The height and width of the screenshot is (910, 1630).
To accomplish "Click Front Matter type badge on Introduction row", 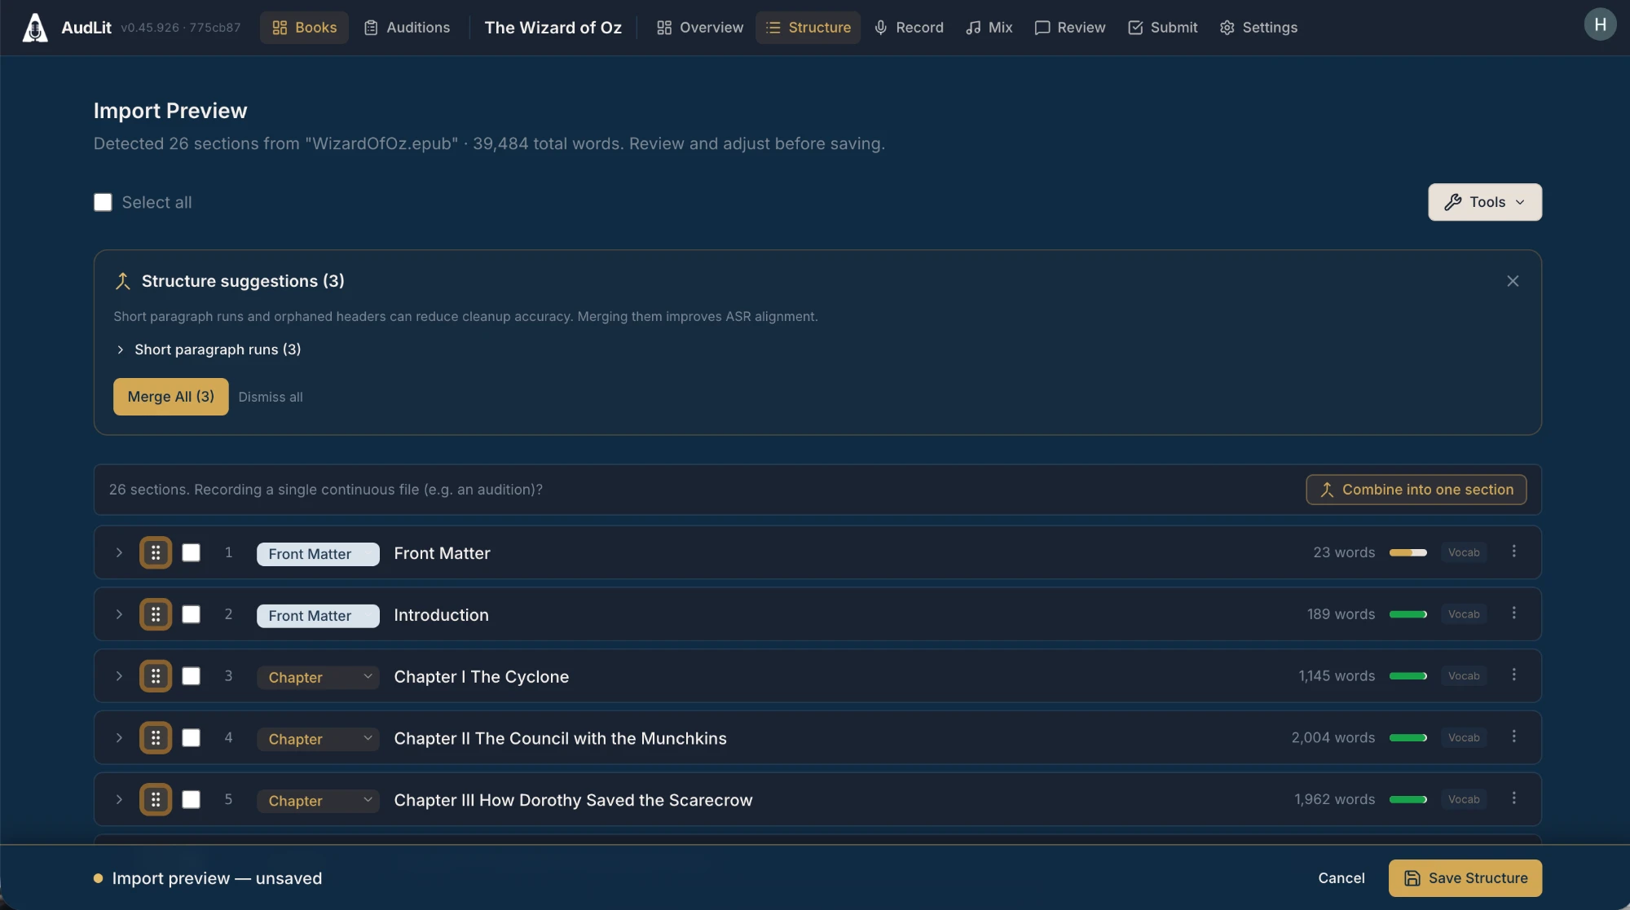I will pos(318,616).
